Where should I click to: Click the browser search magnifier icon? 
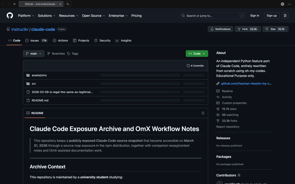(x=68, y=4)
